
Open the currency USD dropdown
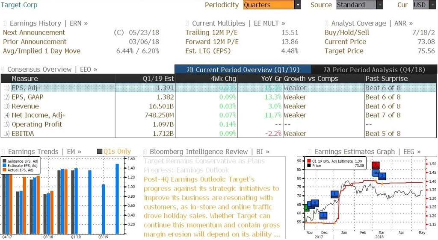pos(425,5)
